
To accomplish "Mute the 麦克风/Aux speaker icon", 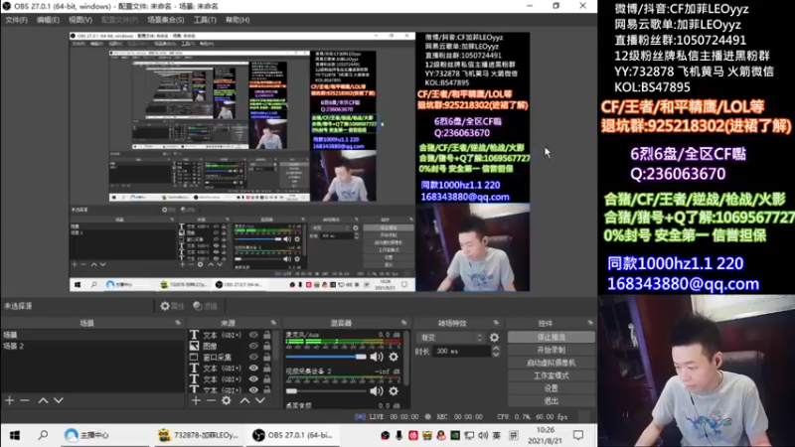I will coord(377,357).
